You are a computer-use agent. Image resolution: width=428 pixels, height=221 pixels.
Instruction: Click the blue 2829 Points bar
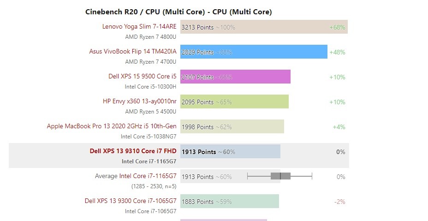[254, 52]
